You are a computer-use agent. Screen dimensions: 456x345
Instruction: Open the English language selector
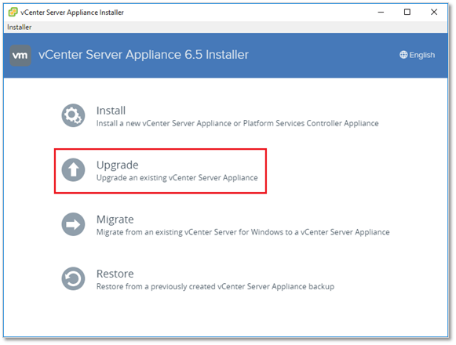coord(418,55)
